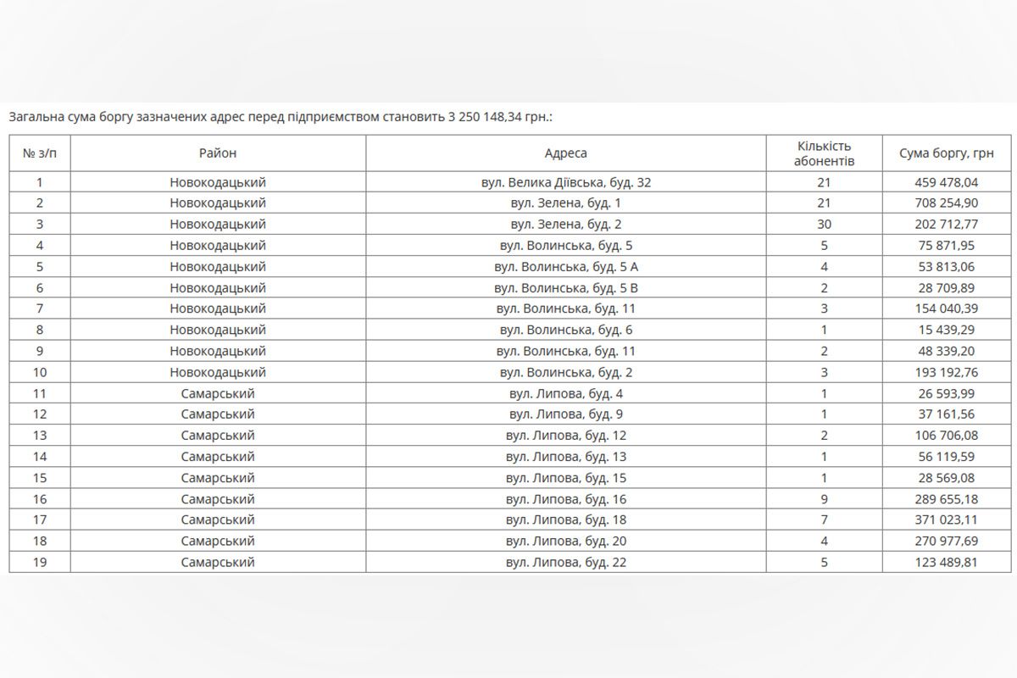This screenshot has height=678, width=1017.
Task: Click address "вул. Волинська, буд. 2"
Action: (x=565, y=372)
